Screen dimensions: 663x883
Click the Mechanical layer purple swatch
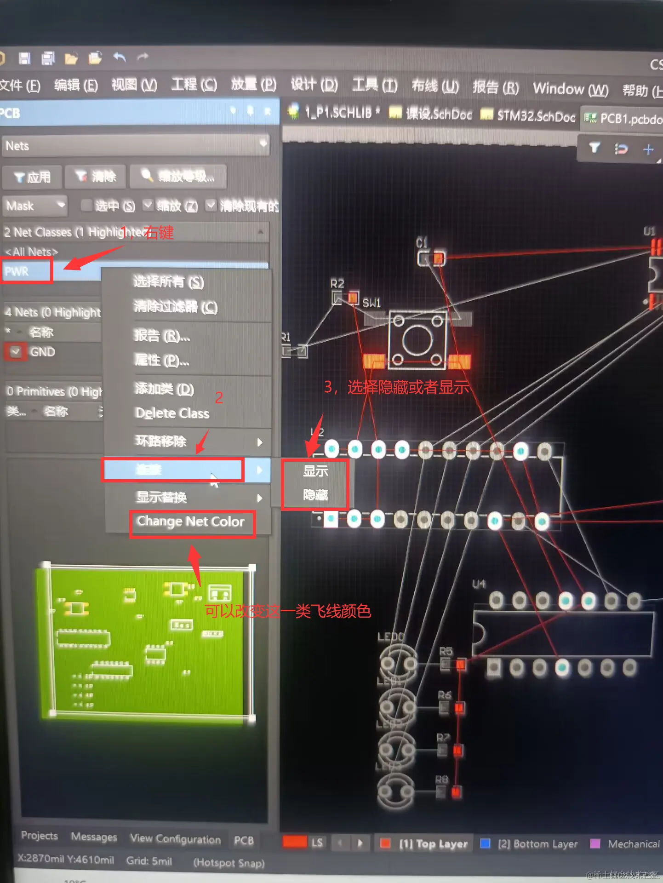594,843
